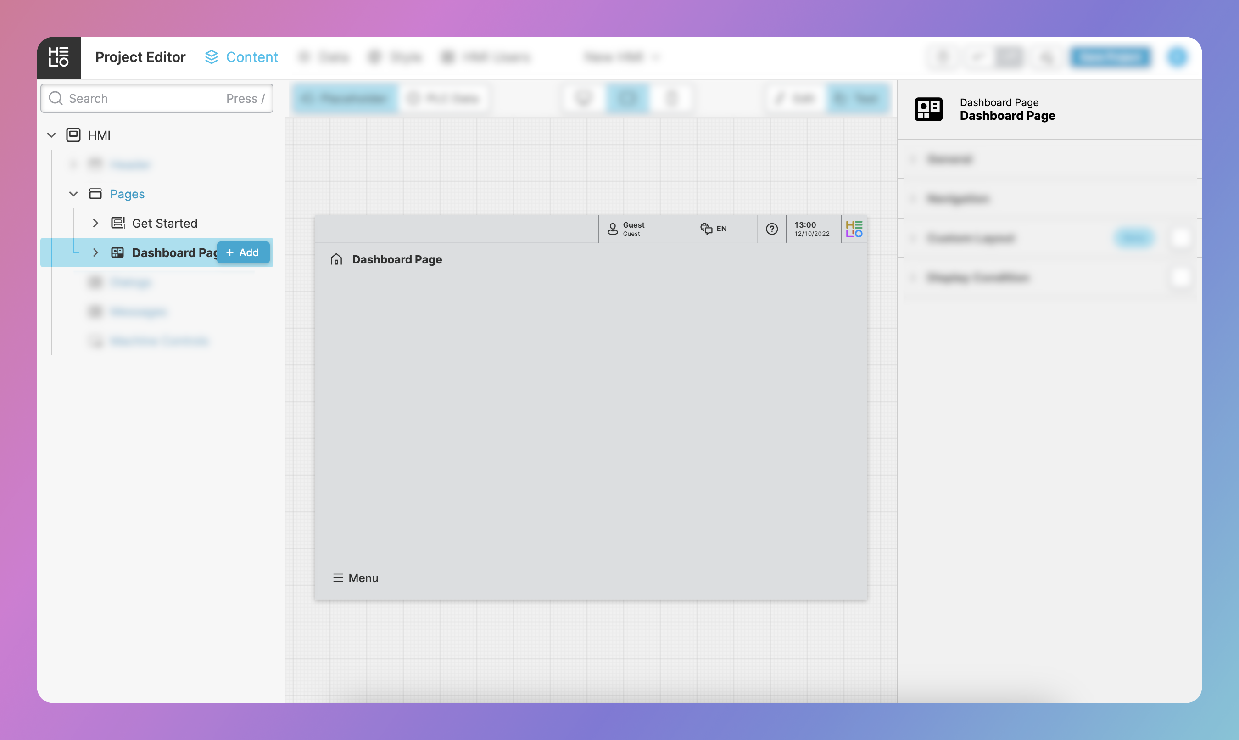This screenshot has height=740, width=1239.
Task: Collapse the Pages folder chevron
Action: (73, 194)
